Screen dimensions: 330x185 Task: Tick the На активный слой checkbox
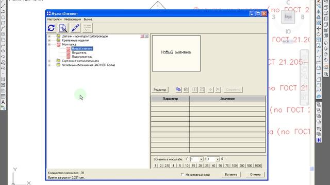[183, 175]
